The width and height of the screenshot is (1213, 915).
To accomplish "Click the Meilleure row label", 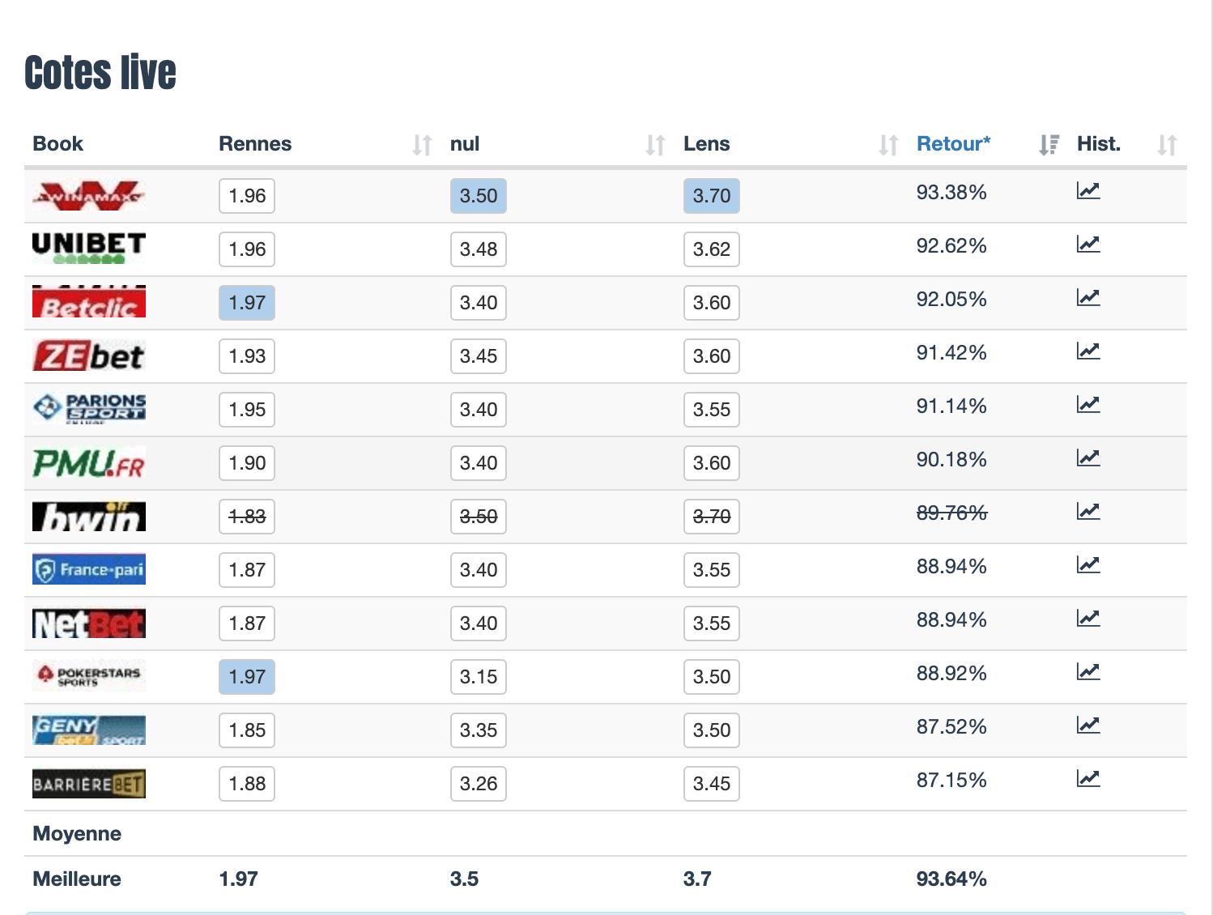I will point(77,879).
